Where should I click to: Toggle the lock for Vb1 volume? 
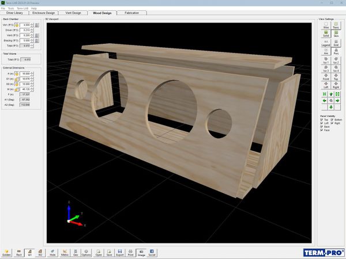pyautogui.click(x=17, y=25)
